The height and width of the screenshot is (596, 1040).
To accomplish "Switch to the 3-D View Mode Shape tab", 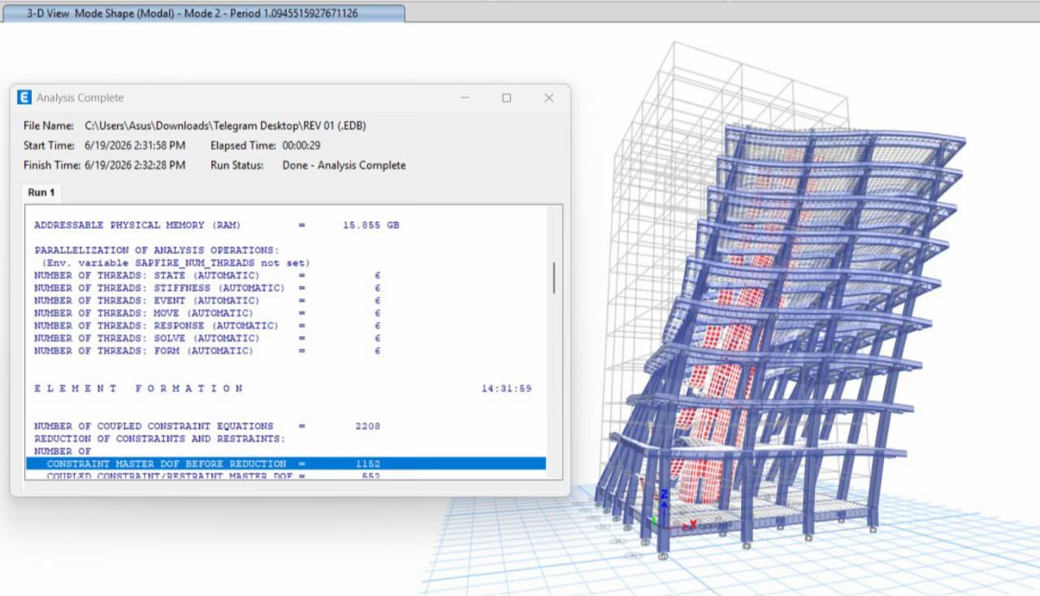I will pos(204,13).
